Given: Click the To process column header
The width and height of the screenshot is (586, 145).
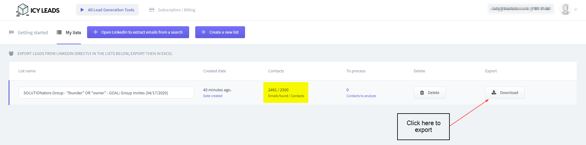Looking at the screenshot, I should (356, 71).
